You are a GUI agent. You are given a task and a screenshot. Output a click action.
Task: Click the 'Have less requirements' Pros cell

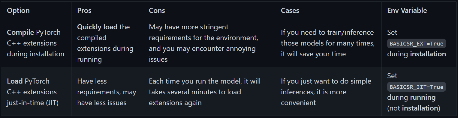point(107,92)
